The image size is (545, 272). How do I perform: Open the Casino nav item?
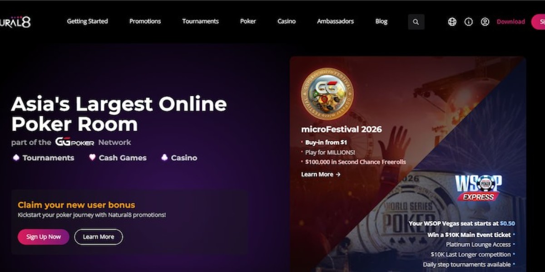[287, 21]
